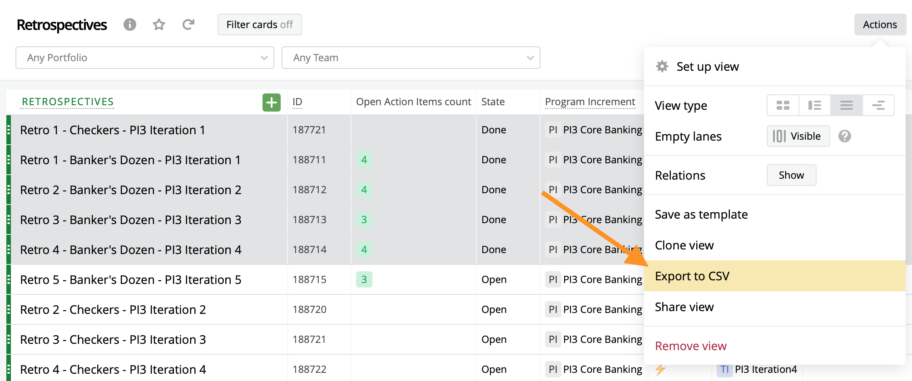
Task: Select Clone view from Actions menu
Action: point(684,245)
